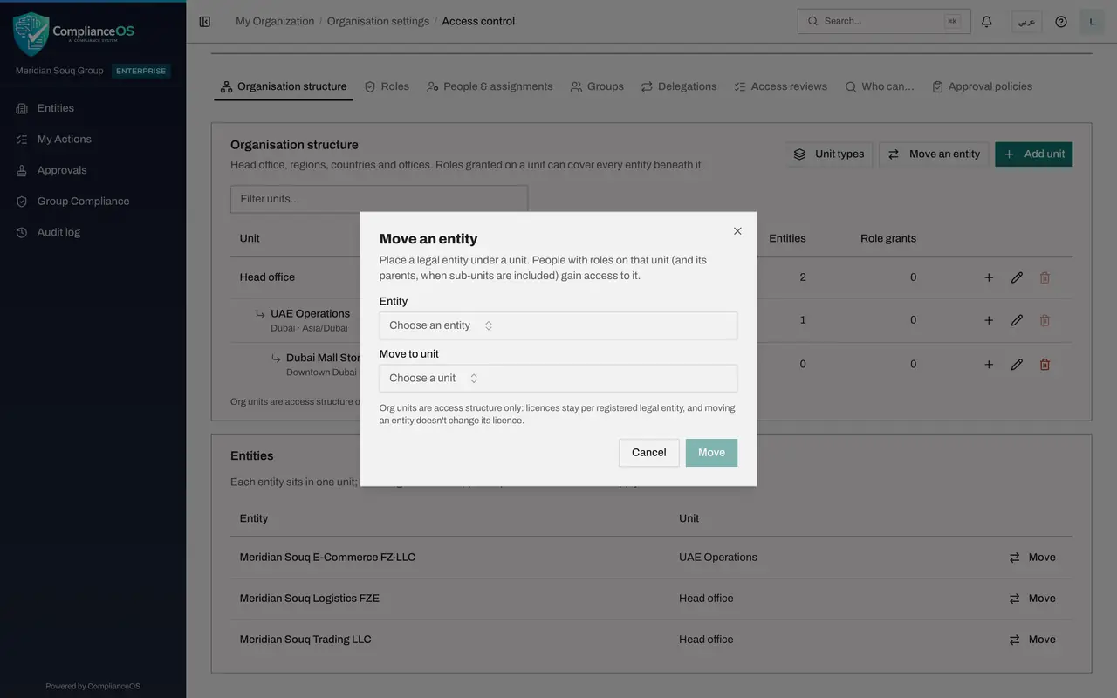Cancel the Move an entity dialog
1117x698 pixels.
649,453
